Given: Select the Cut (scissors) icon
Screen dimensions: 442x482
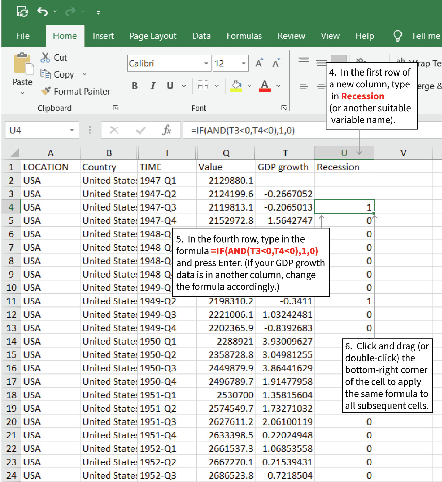Looking at the screenshot, I should pyautogui.click(x=45, y=57).
